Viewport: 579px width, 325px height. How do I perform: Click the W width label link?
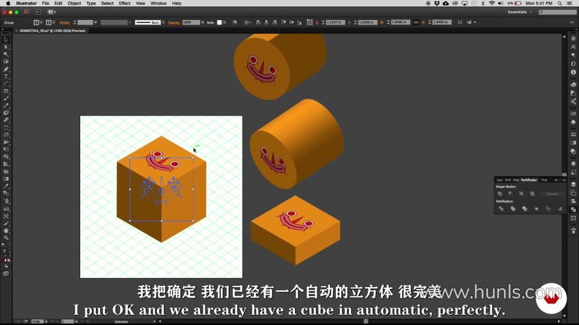382,22
